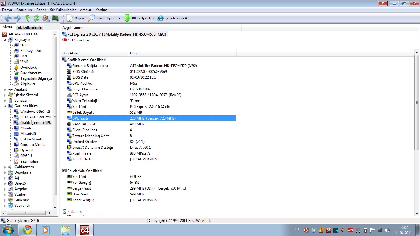Click the green monitor icon in the toolbar
The image size is (420, 236).
(x=55, y=18)
